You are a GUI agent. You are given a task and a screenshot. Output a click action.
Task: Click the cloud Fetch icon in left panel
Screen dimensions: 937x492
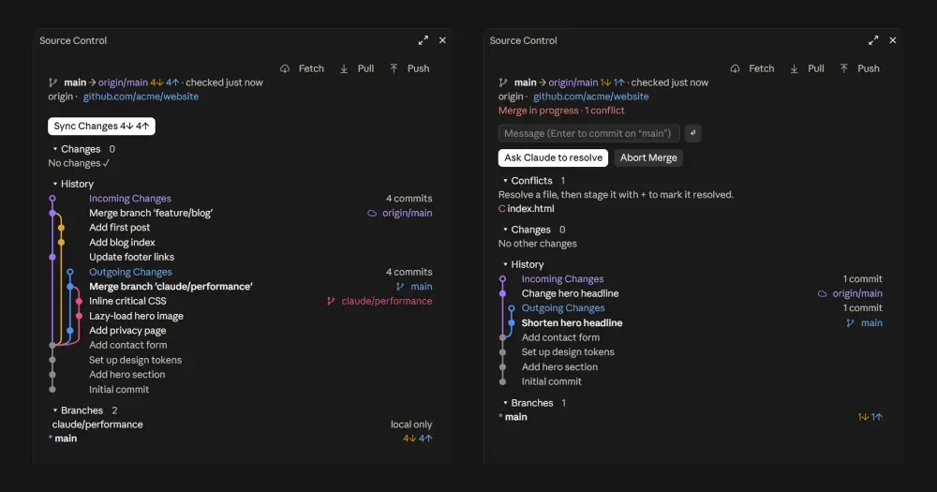[285, 68]
